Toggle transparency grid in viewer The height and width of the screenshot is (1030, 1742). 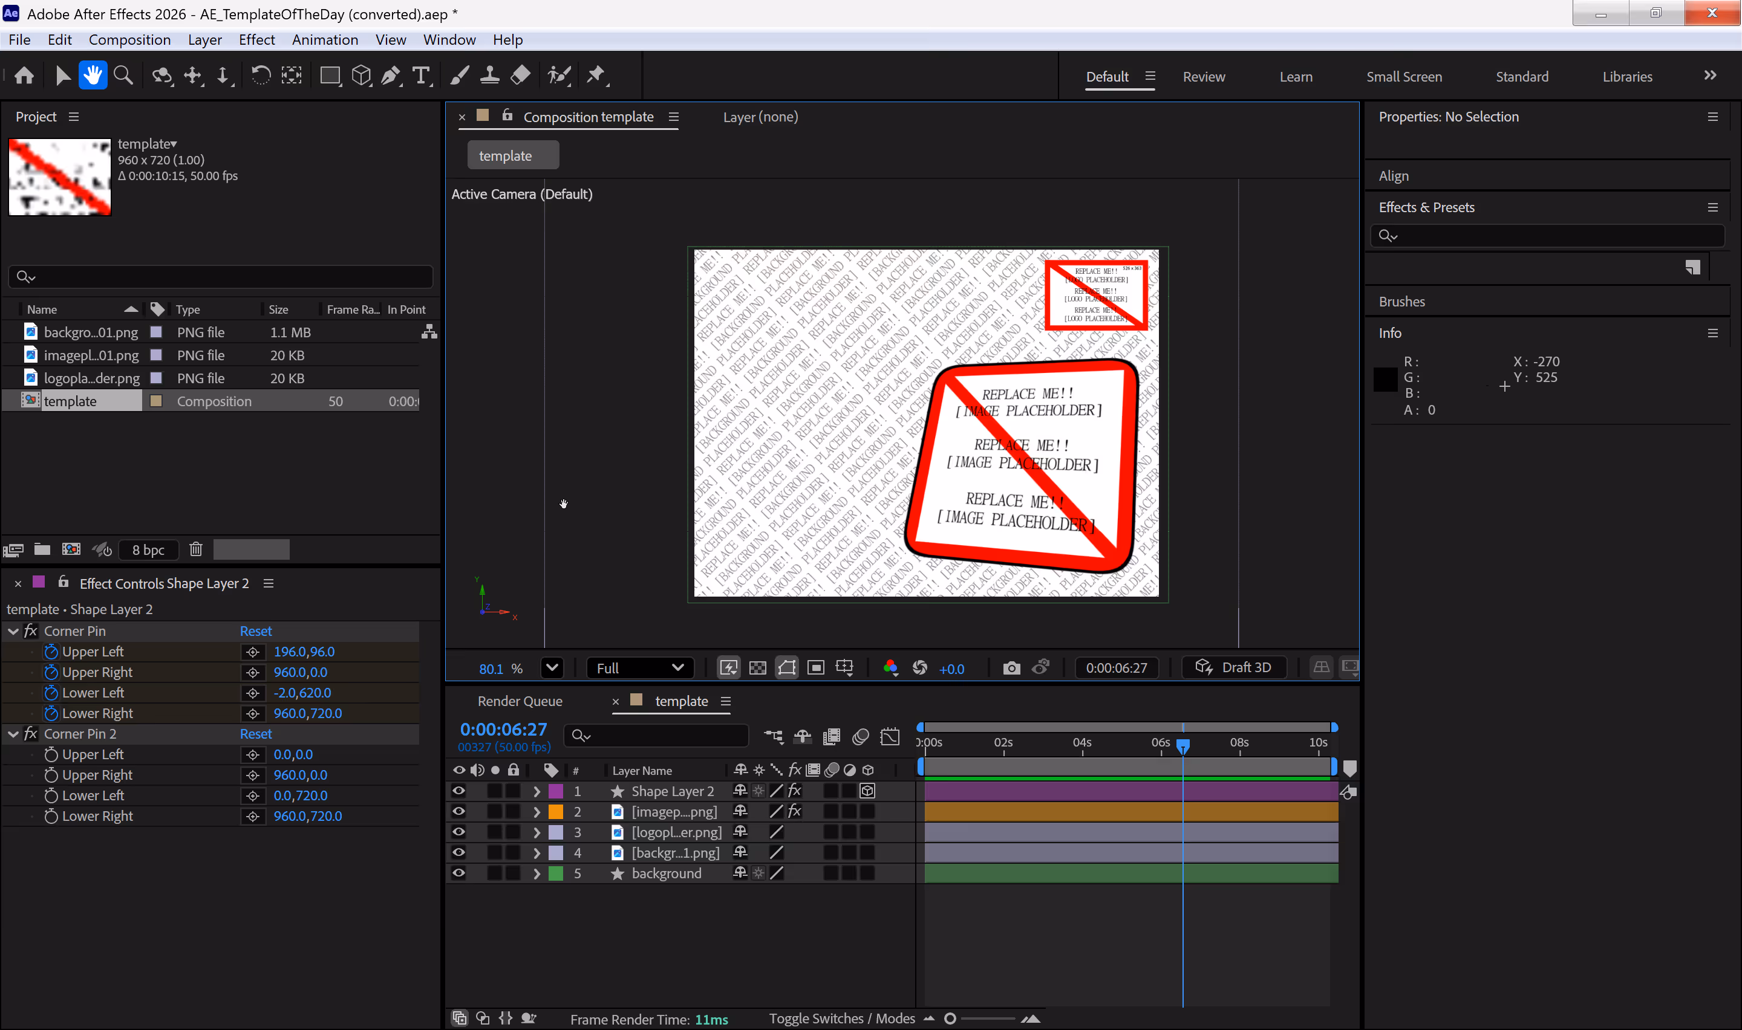point(757,668)
